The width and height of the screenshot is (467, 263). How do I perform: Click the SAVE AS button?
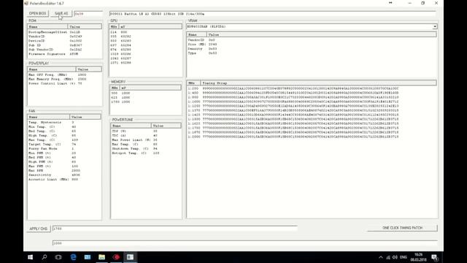click(61, 13)
